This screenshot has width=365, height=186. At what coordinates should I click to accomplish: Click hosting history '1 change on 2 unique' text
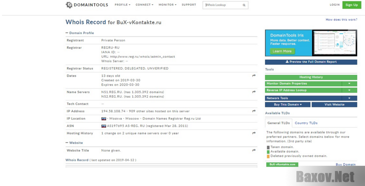coord(140,133)
